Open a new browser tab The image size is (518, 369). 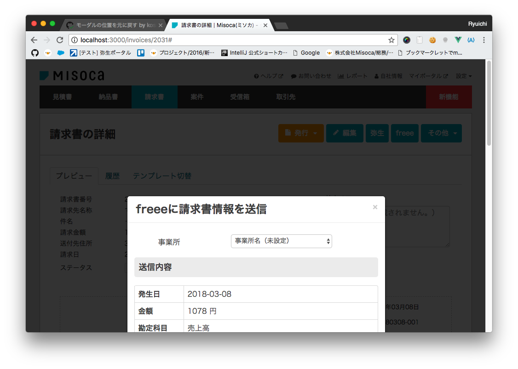pyautogui.click(x=281, y=26)
